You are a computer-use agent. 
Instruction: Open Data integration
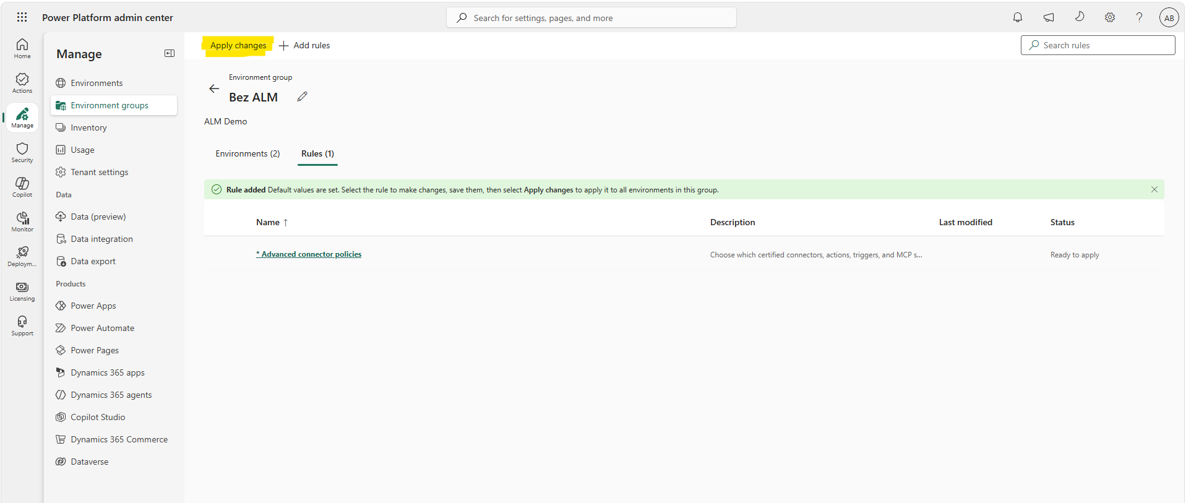tap(114, 239)
